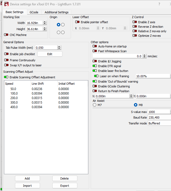The image size is (171, 191).
Task: Click the whitespace scan speed stepper
Action: pos(145,56)
